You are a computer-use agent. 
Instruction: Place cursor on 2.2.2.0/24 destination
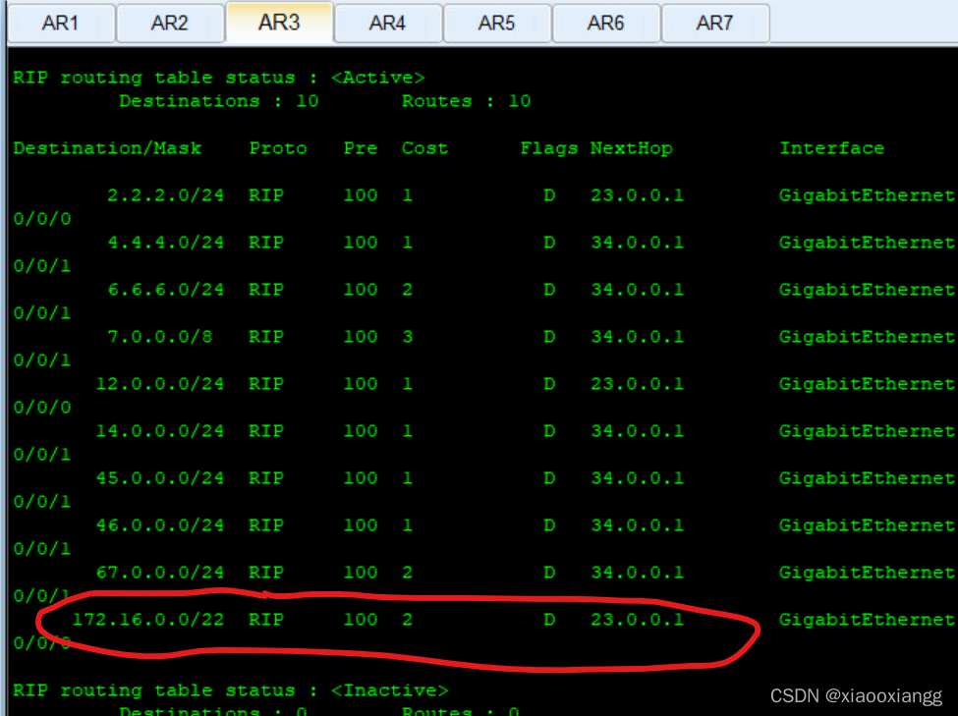click(165, 195)
